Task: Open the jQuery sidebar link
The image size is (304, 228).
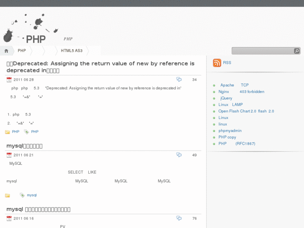Action: pyautogui.click(x=226, y=98)
